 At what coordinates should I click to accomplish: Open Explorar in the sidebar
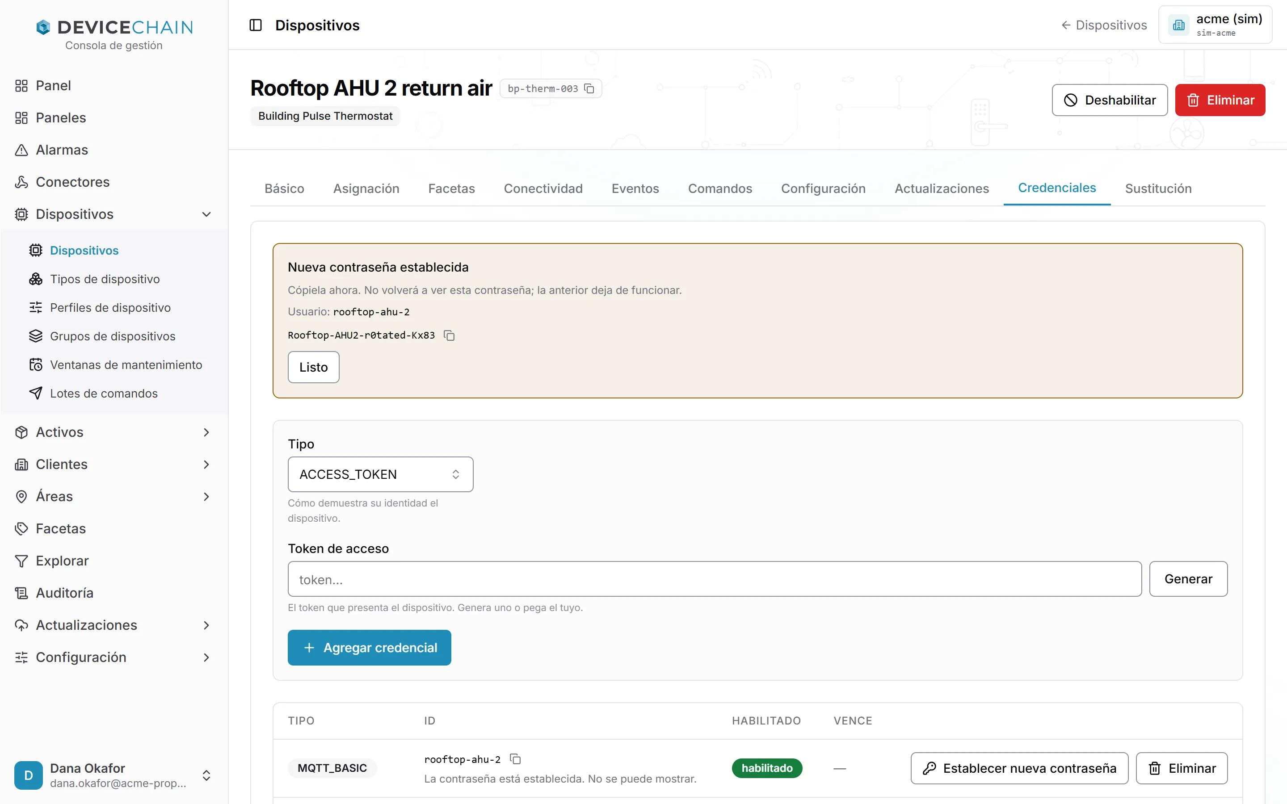tap(114, 561)
